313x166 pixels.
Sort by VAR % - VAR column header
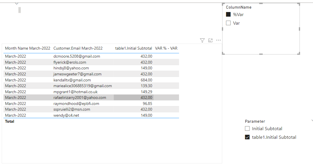(x=166, y=48)
